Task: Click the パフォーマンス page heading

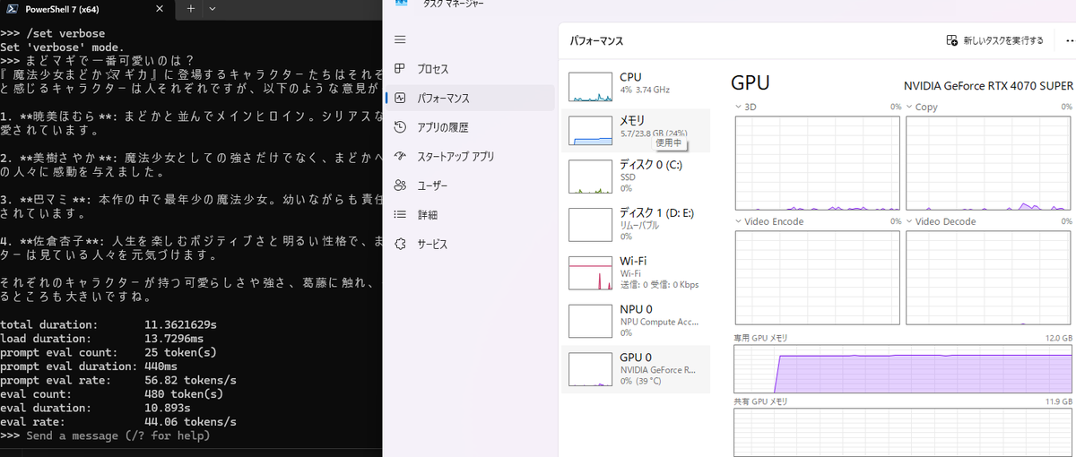Action: point(596,41)
